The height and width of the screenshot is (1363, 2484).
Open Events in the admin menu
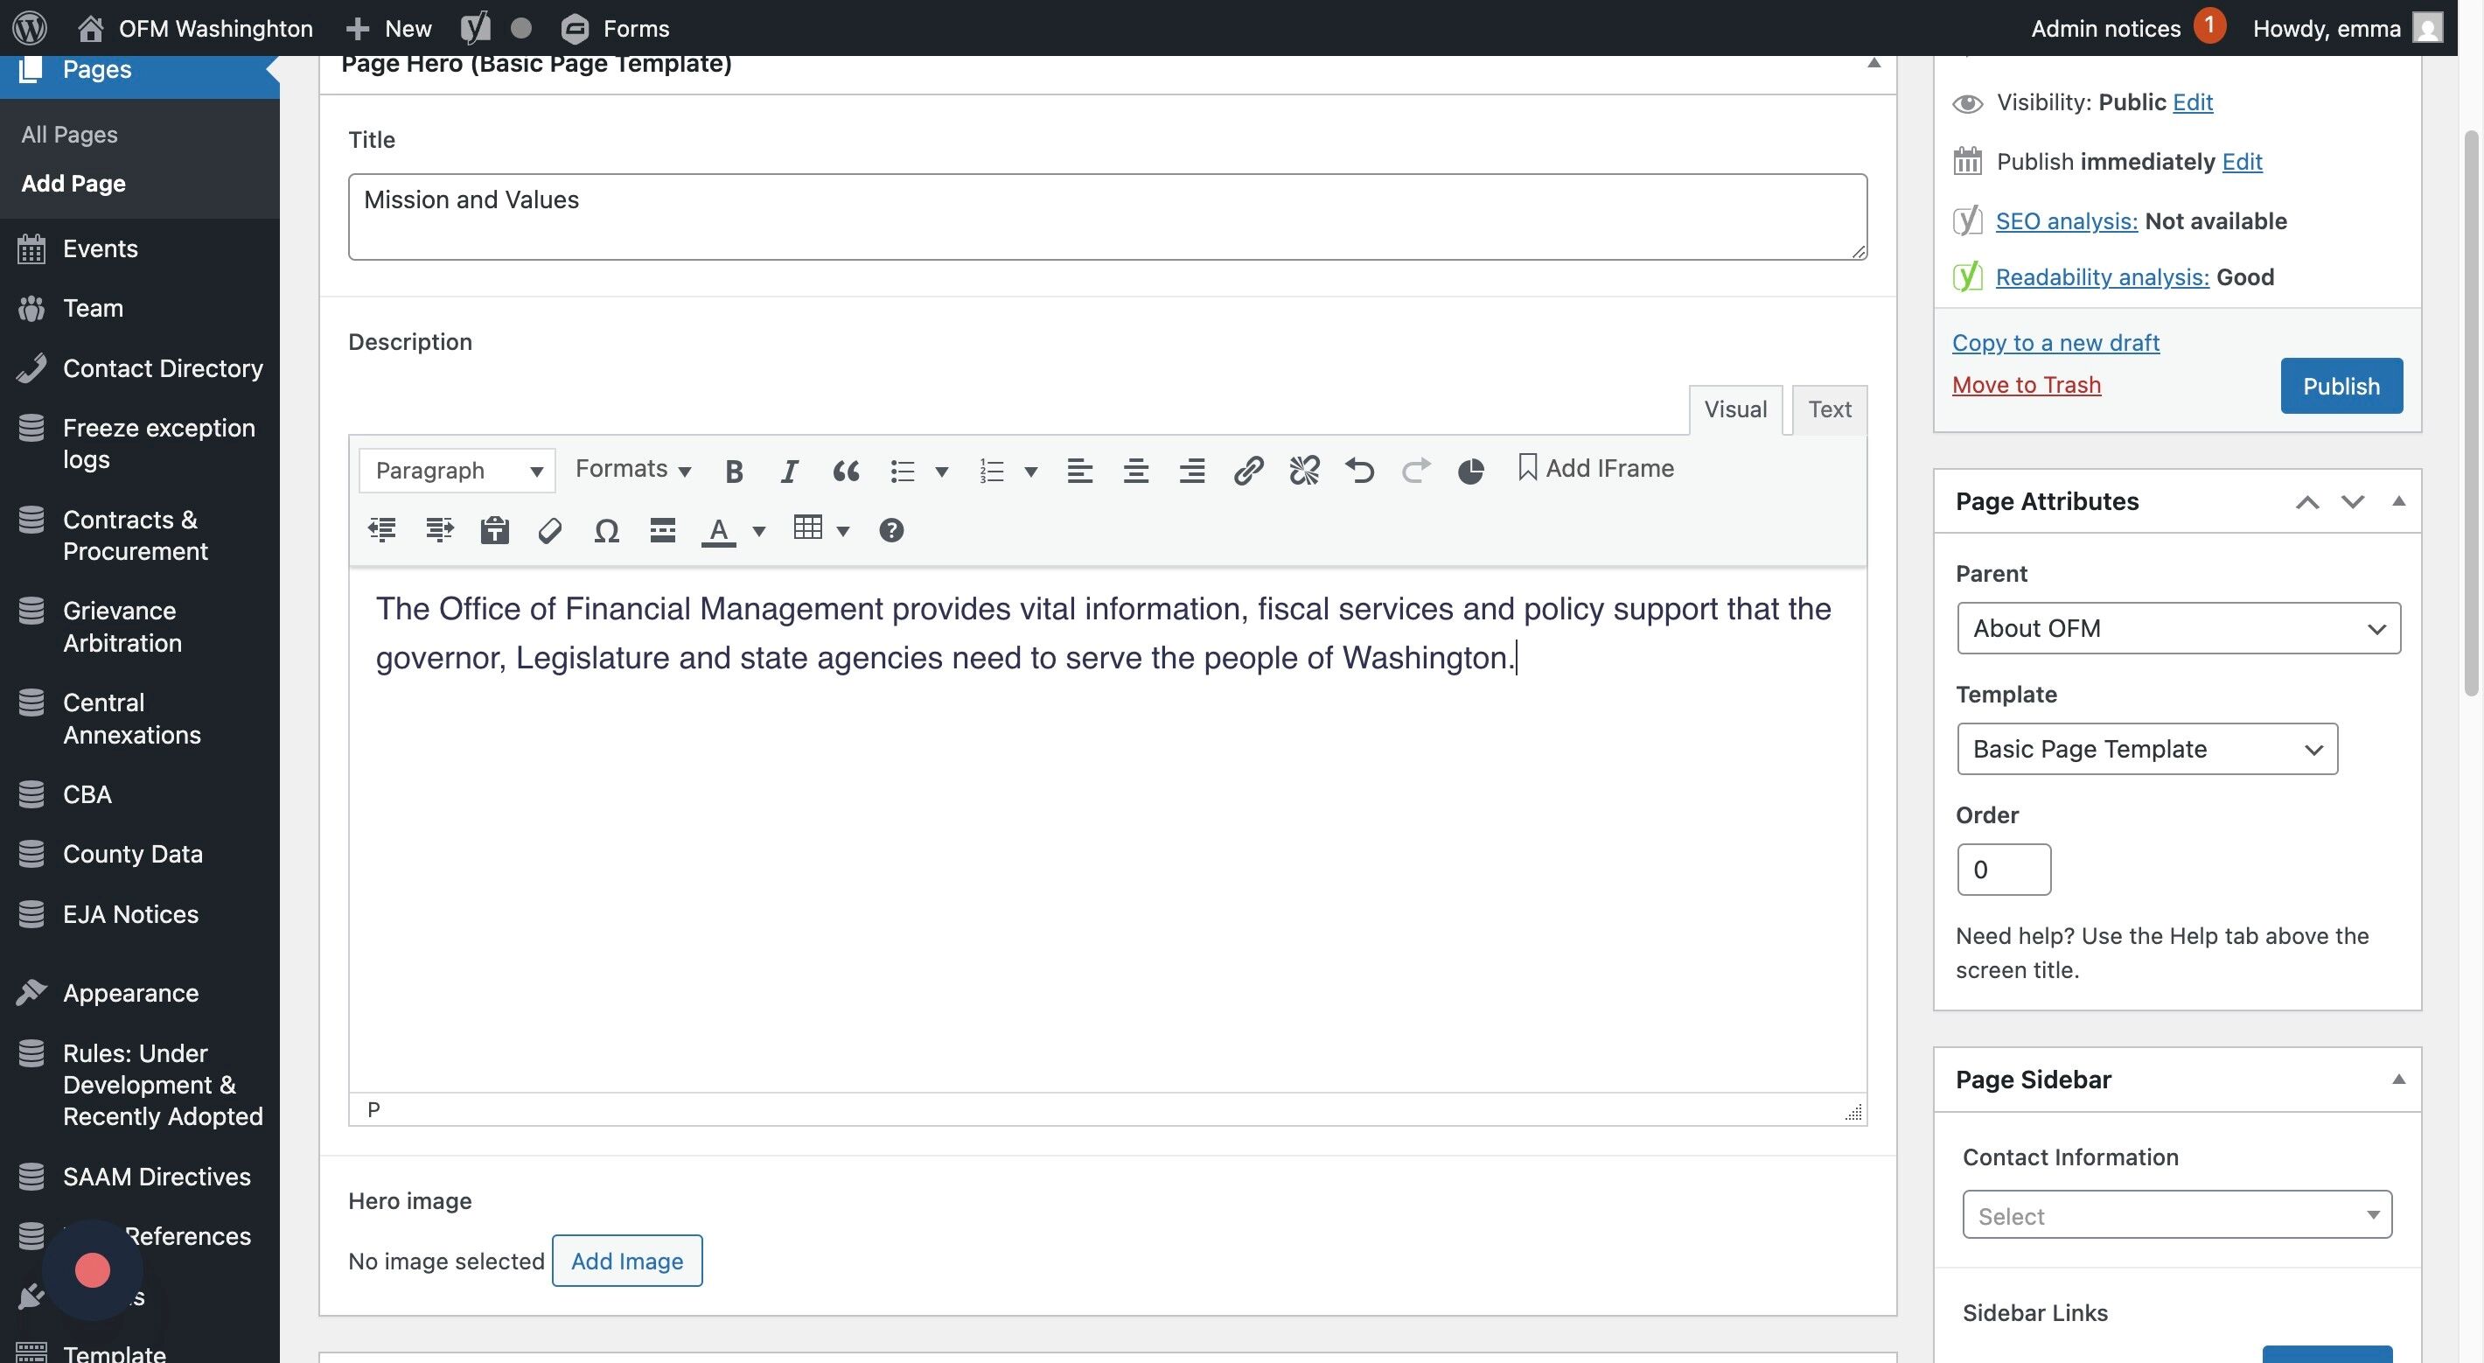coord(101,248)
